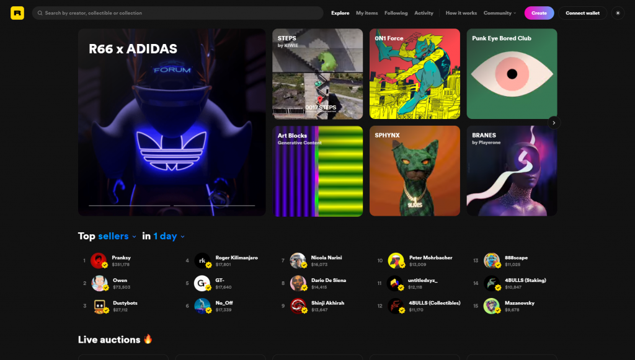The height and width of the screenshot is (360, 635).
Task: Open the BRANES by Playerone card
Action: pyautogui.click(x=512, y=171)
